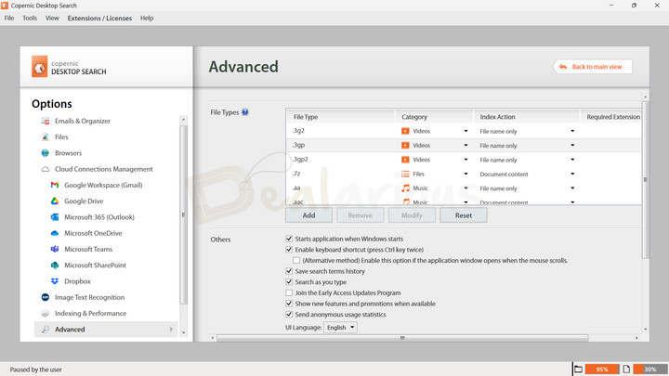
Task: Open the UI Language dropdown
Action: [340, 328]
